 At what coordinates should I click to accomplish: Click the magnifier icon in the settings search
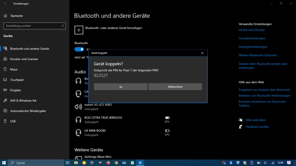pyautogui.click(x=63, y=26)
